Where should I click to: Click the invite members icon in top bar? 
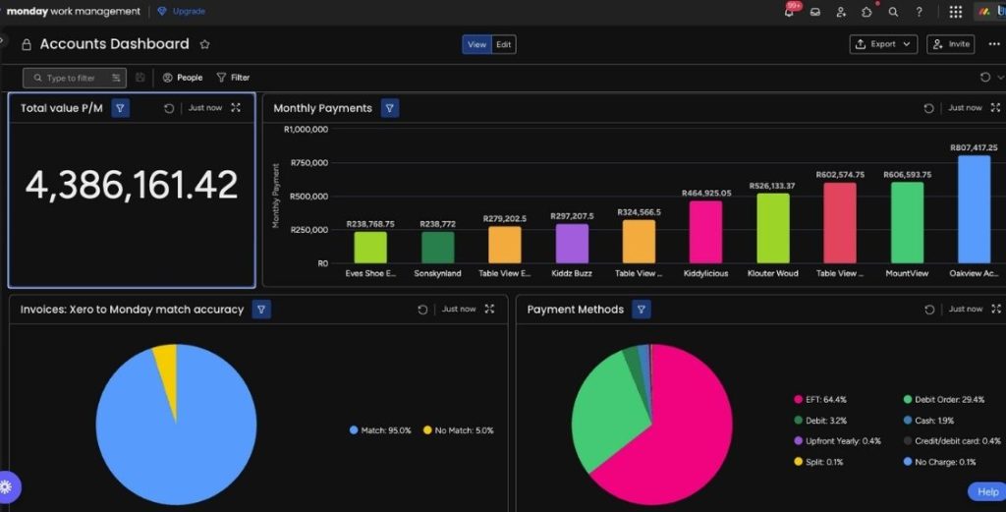[x=841, y=12]
